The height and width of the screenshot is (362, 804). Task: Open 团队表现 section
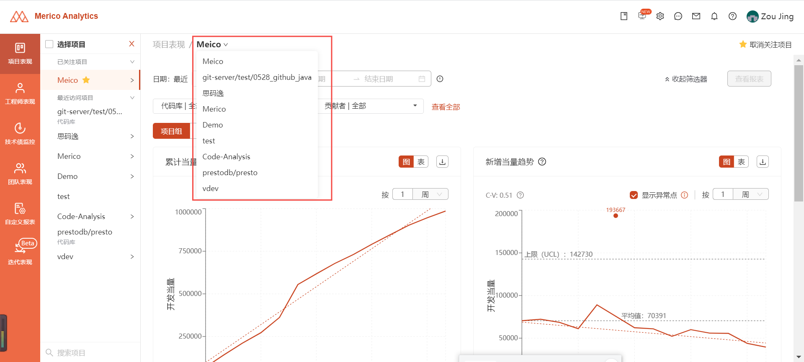click(20, 174)
